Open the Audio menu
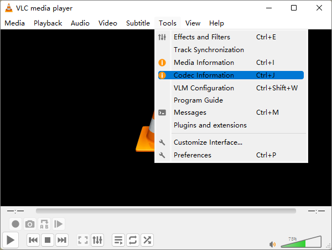The height and width of the screenshot is (250, 332). coord(80,23)
